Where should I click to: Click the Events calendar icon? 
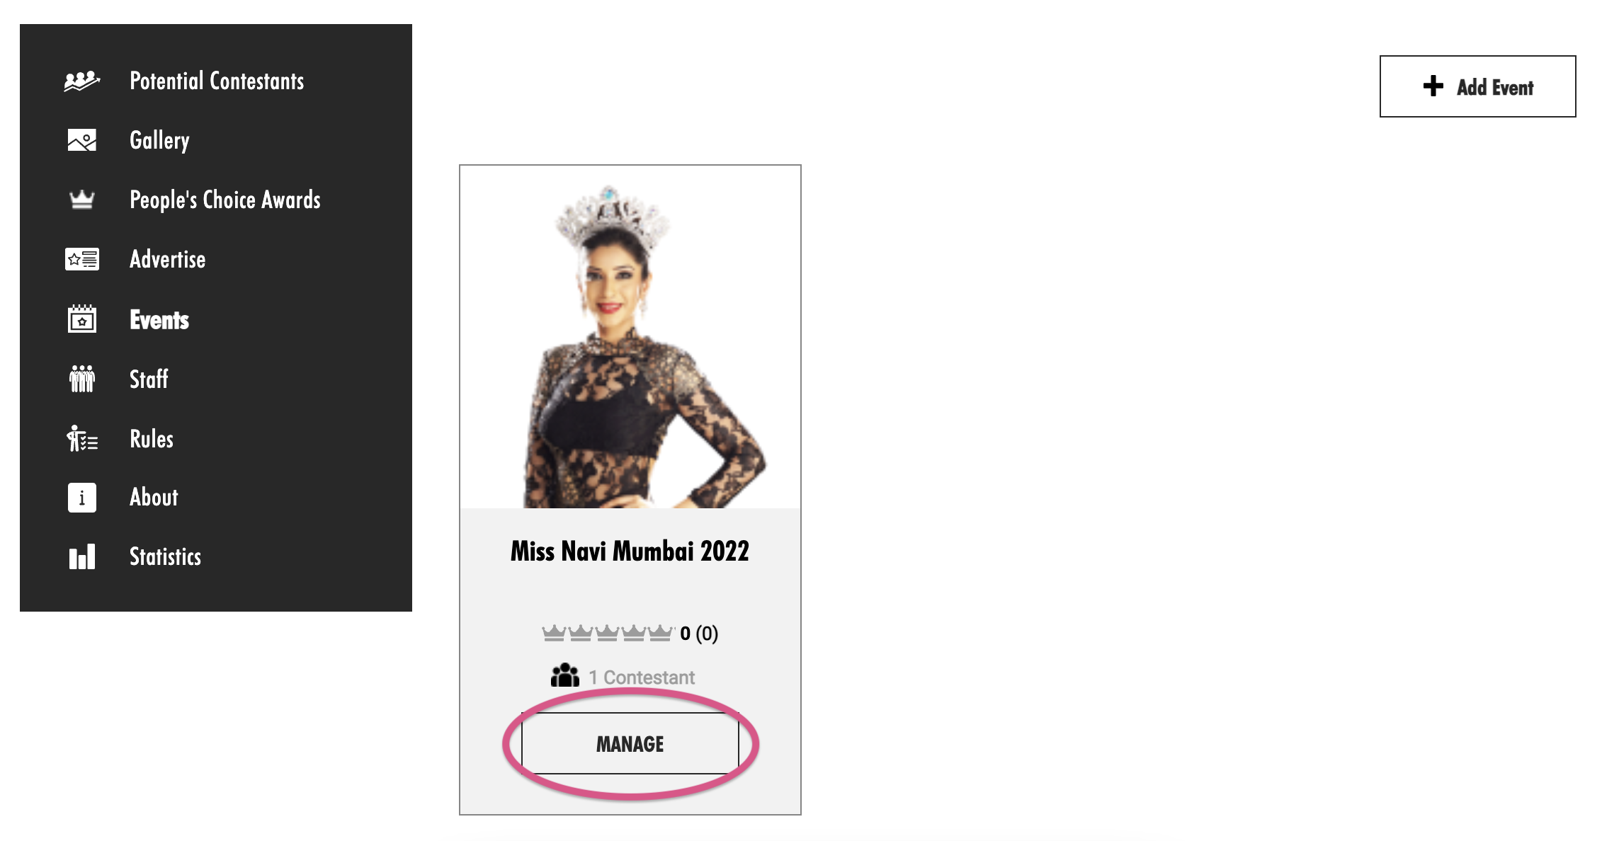(x=81, y=319)
